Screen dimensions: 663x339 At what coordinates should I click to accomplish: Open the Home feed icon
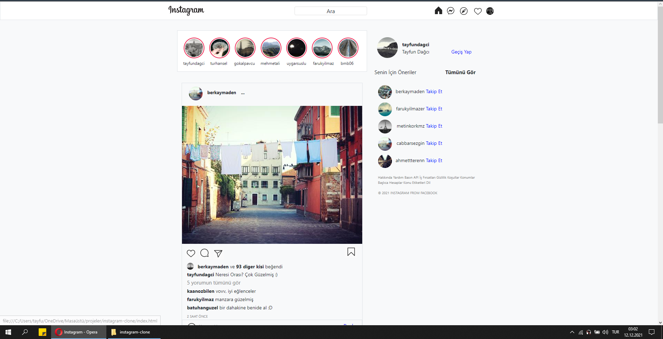pyautogui.click(x=438, y=11)
